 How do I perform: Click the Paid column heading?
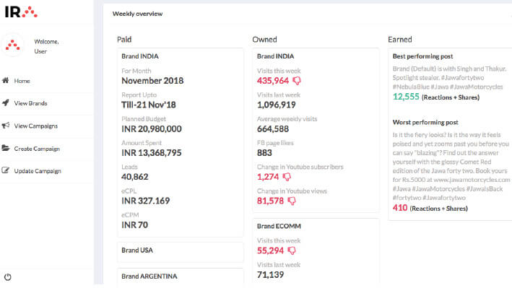(x=124, y=40)
